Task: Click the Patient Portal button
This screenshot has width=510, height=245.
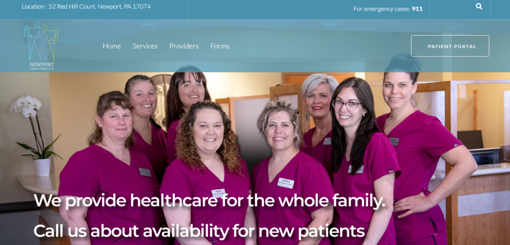Action: pyautogui.click(x=450, y=46)
